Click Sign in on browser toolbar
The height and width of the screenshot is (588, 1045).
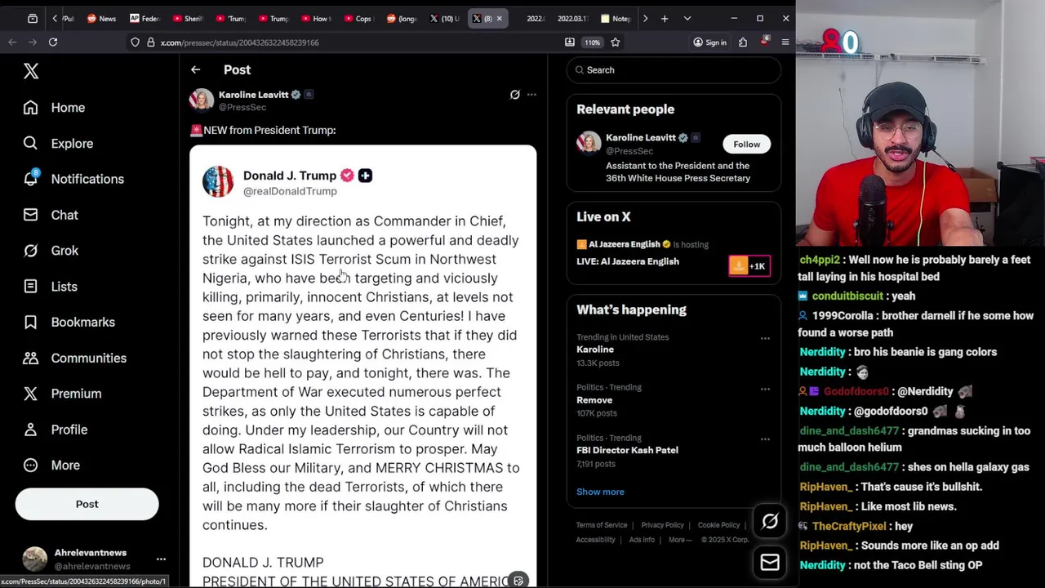(709, 42)
